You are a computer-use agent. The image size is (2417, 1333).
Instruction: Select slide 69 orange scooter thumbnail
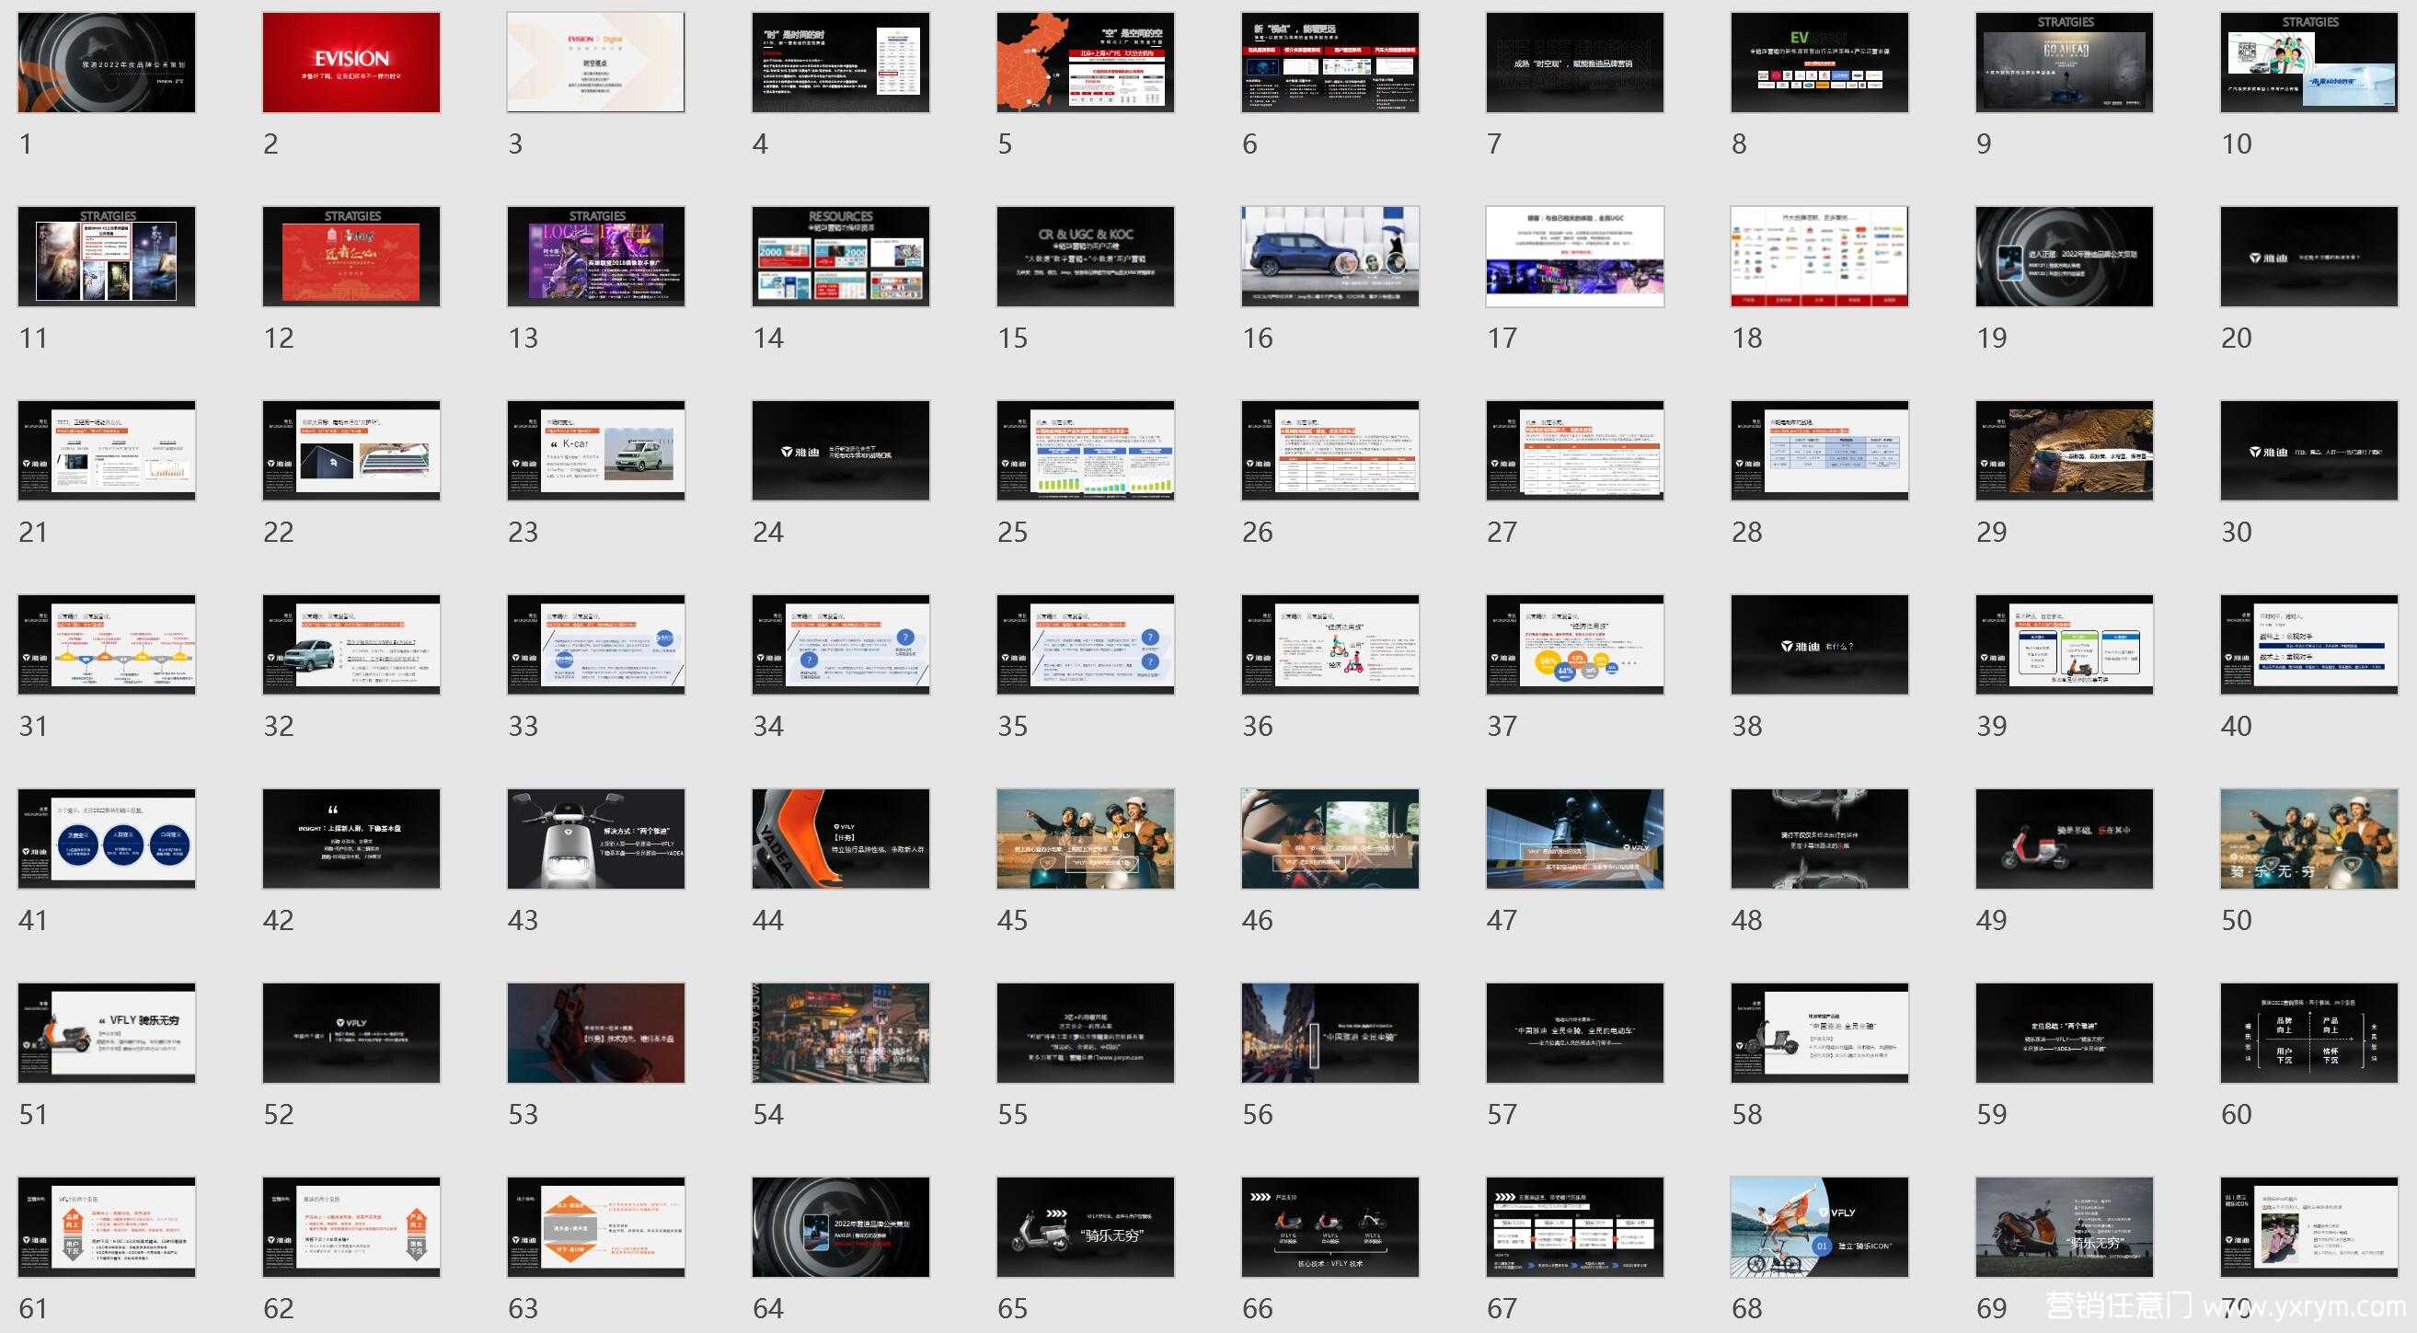pyautogui.click(x=2066, y=1228)
